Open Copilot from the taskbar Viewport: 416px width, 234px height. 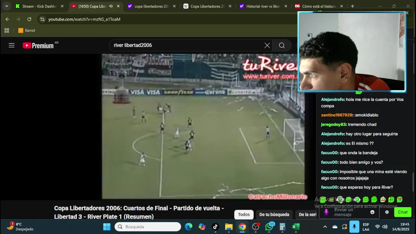pyautogui.click(x=202, y=227)
